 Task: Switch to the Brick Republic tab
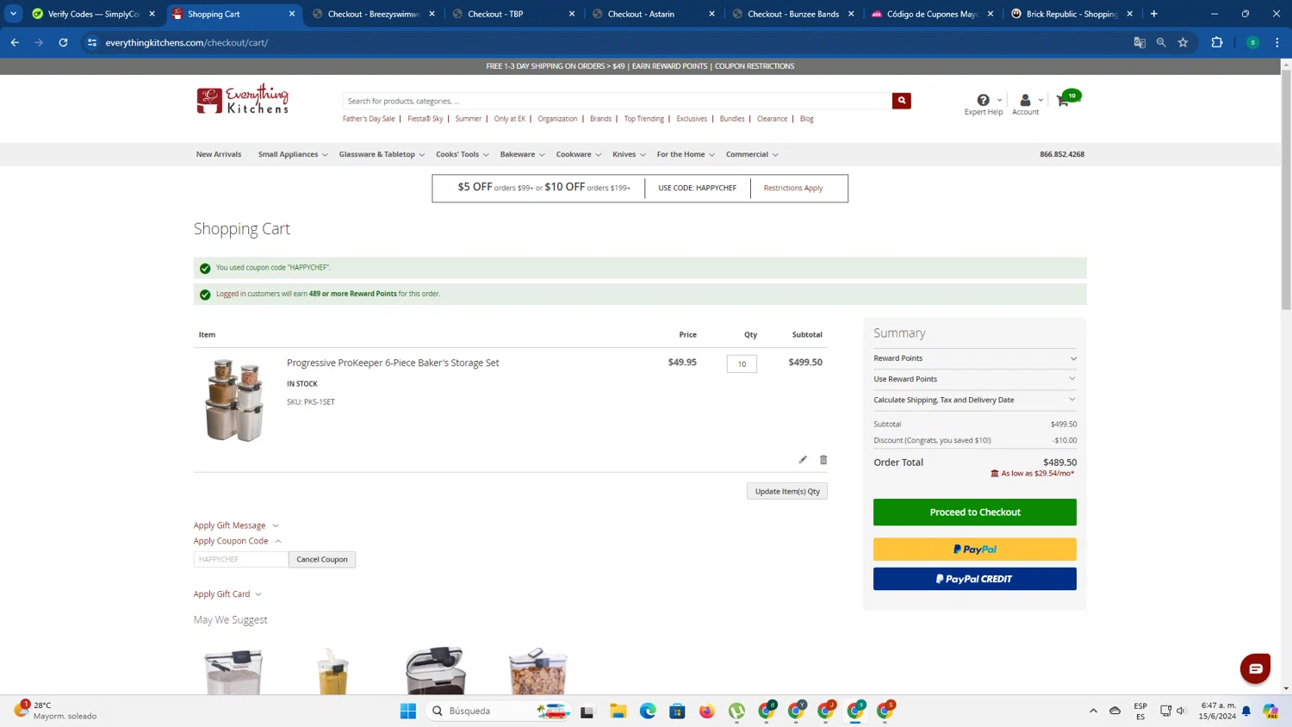point(1072,14)
